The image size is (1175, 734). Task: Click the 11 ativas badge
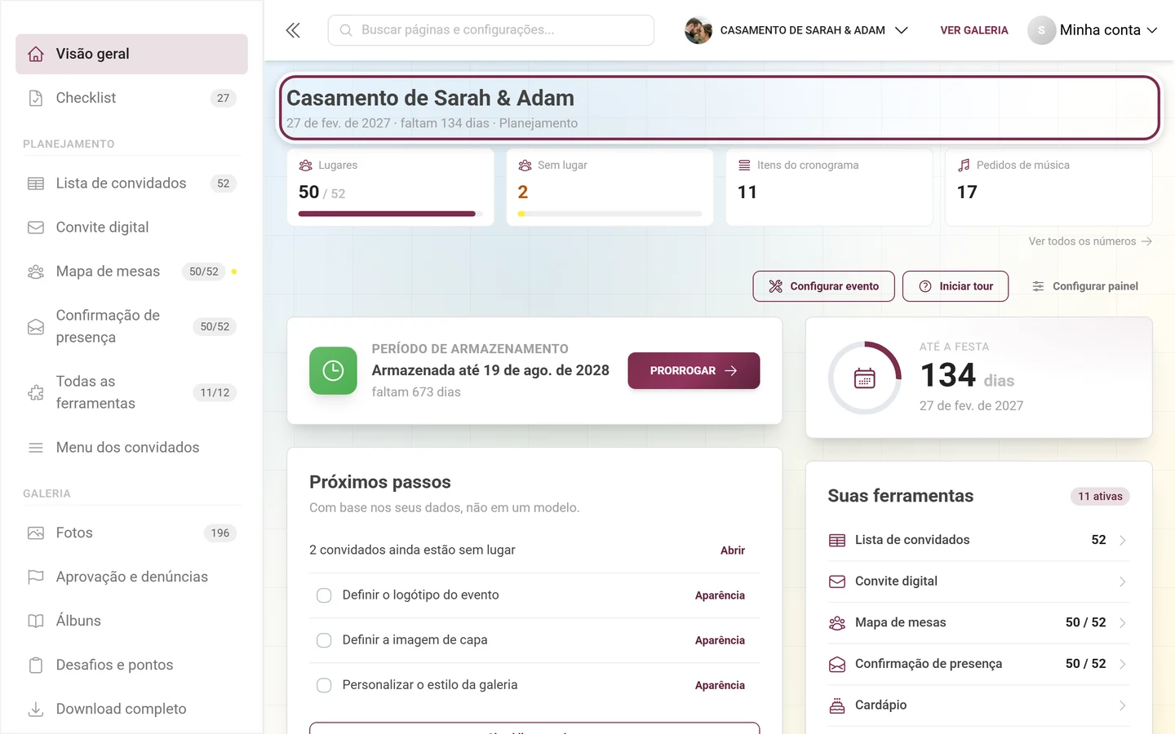tap(1100, 497)
